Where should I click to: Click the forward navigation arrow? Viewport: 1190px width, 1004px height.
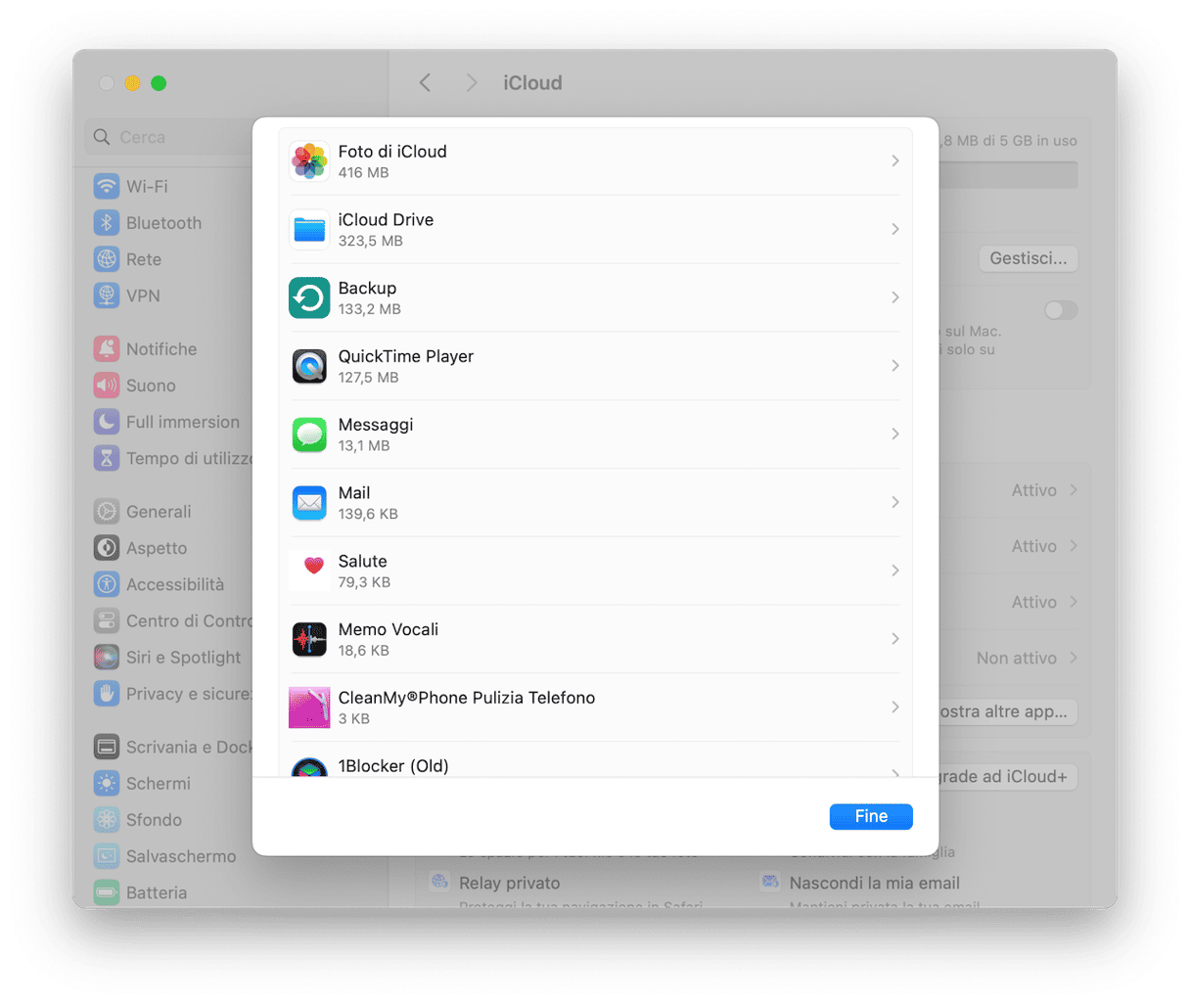472,83
